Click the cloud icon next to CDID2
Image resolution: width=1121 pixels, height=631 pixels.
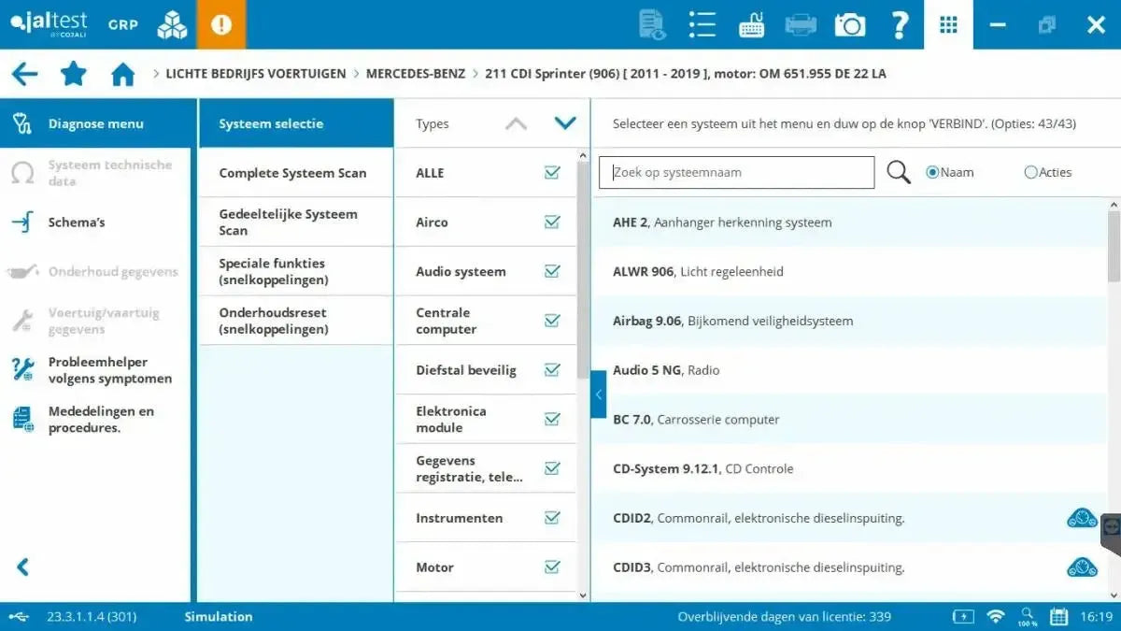pyautogui.click(x=1081, y=517)
